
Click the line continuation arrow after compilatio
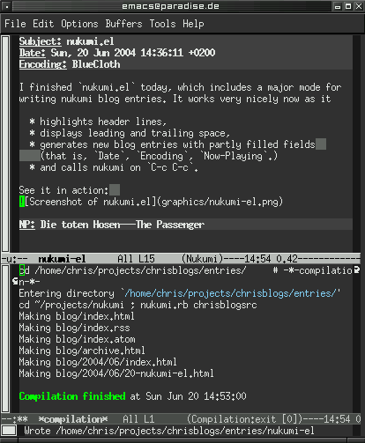click(357, 270)
